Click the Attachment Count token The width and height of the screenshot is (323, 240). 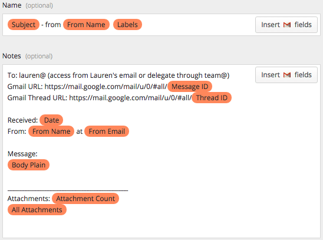coord(85,198)
